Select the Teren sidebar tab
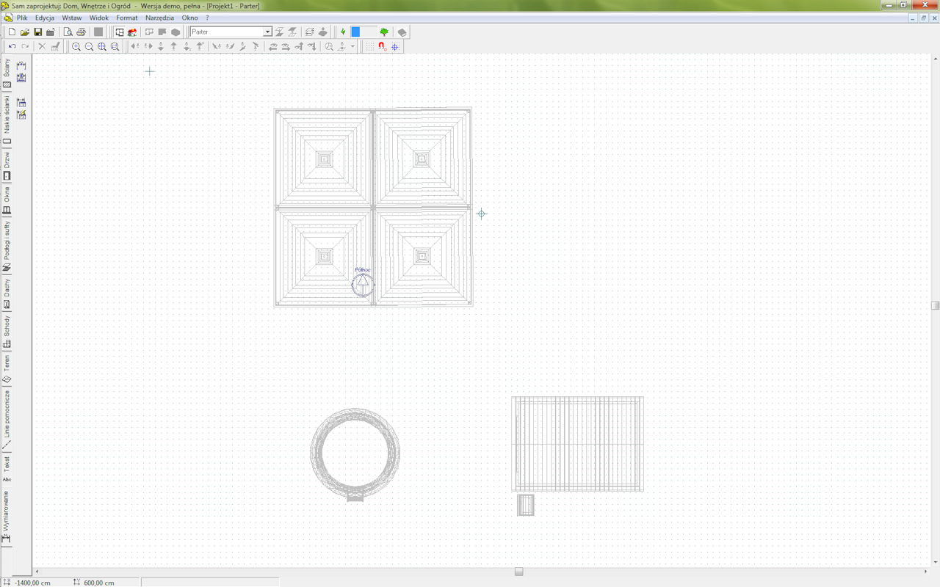 (7, 368)
